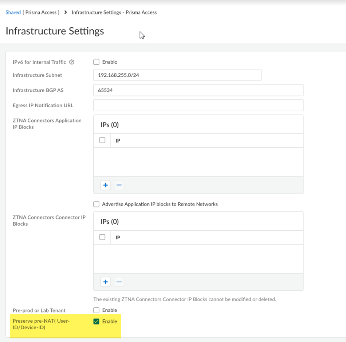Click the Infrastructure Subnet input field
Screen dimensions: 346x342
tap(177, 75)
